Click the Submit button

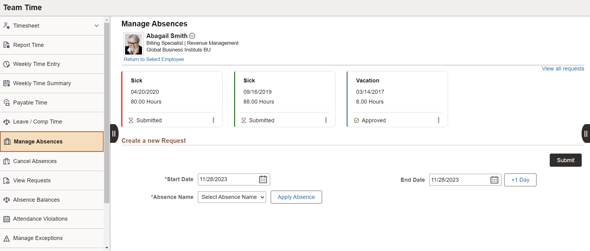click(x=565, y=160)
